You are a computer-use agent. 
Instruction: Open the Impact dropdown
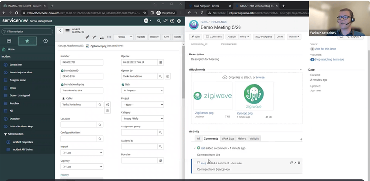[x=82, y=153]
